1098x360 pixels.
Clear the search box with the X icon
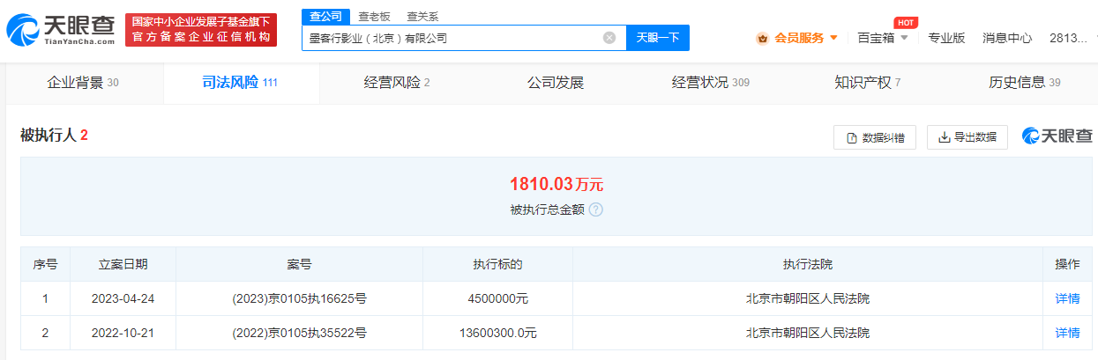click(x=609, y=38)
